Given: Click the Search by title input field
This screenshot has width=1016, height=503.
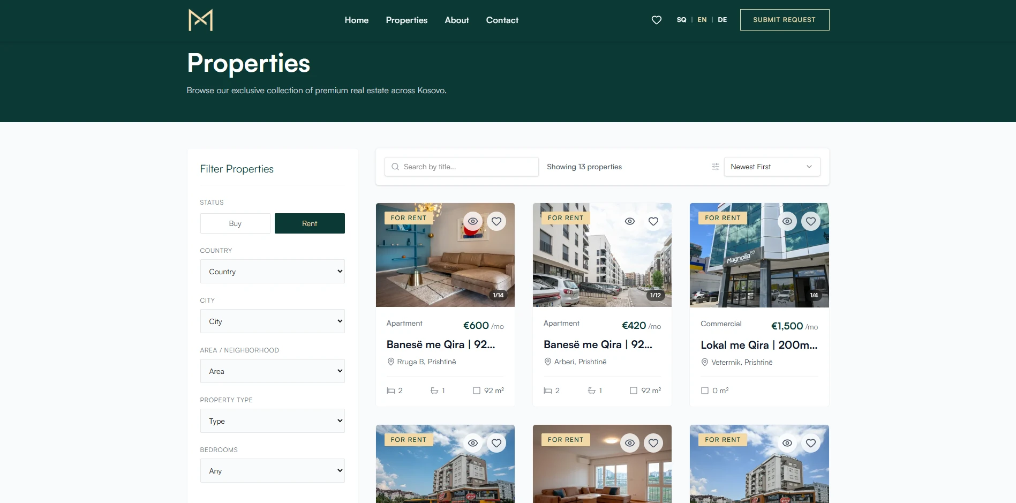Looking at the screenshot, I should point(462,167).
